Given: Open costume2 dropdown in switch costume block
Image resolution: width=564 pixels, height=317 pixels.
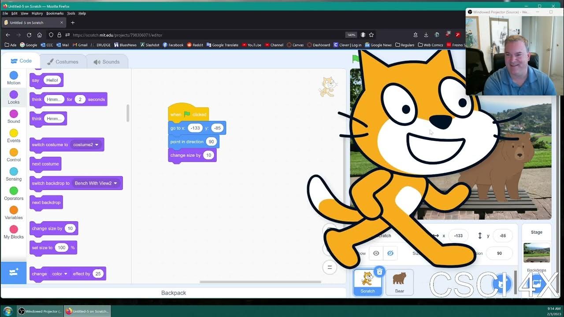Looking at the screenshot, I should tap(86, 144).
